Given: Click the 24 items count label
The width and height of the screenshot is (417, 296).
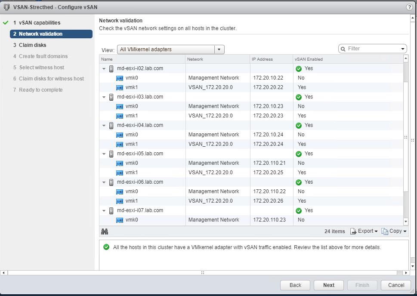Looking at the screenshot, I should click(x=334, y=231).
